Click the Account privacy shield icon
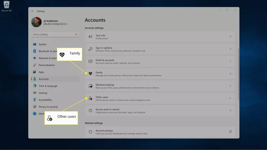The image size is (267, 150). pos(90,132)
